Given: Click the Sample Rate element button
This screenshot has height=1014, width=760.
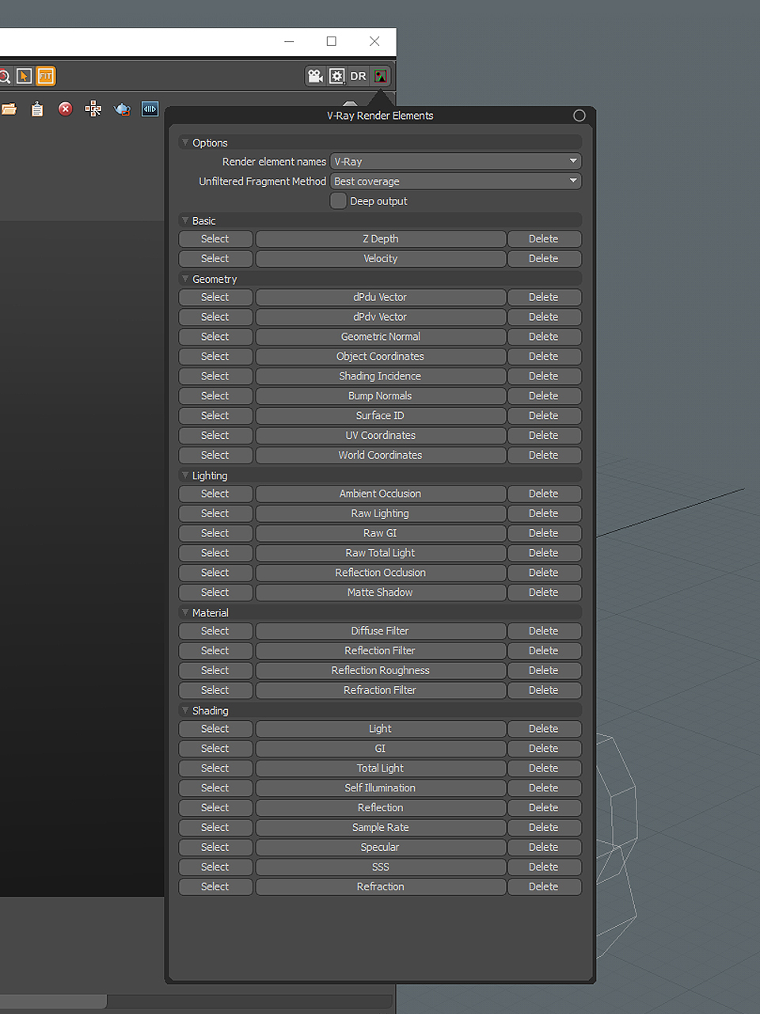Looking at the screenshot, I should point(381,828).
